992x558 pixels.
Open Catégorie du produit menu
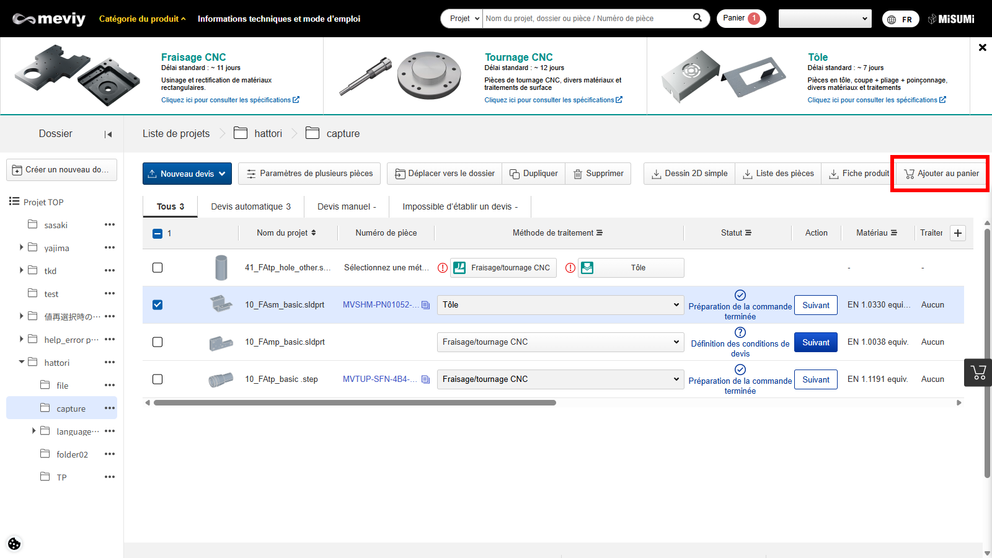pyautogui.click(x=142, y=19)
